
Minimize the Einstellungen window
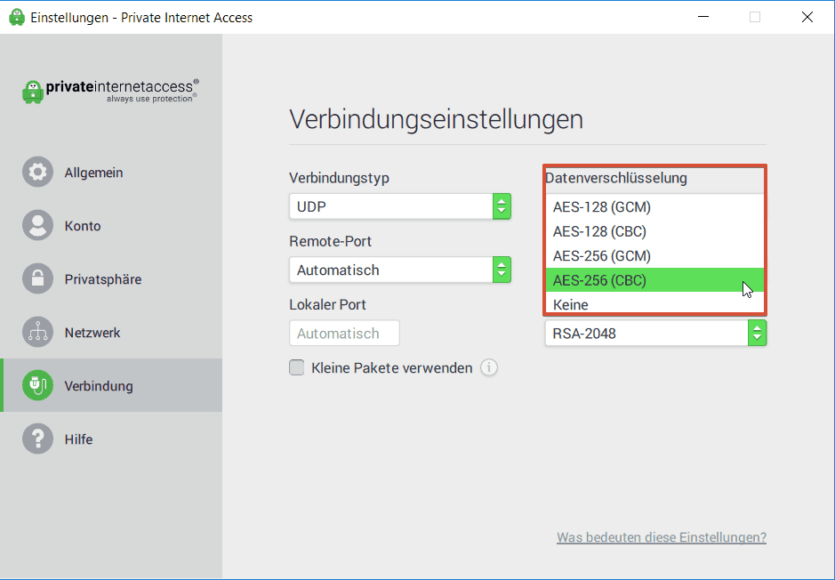pyautogui.click(x=703, y=17)
